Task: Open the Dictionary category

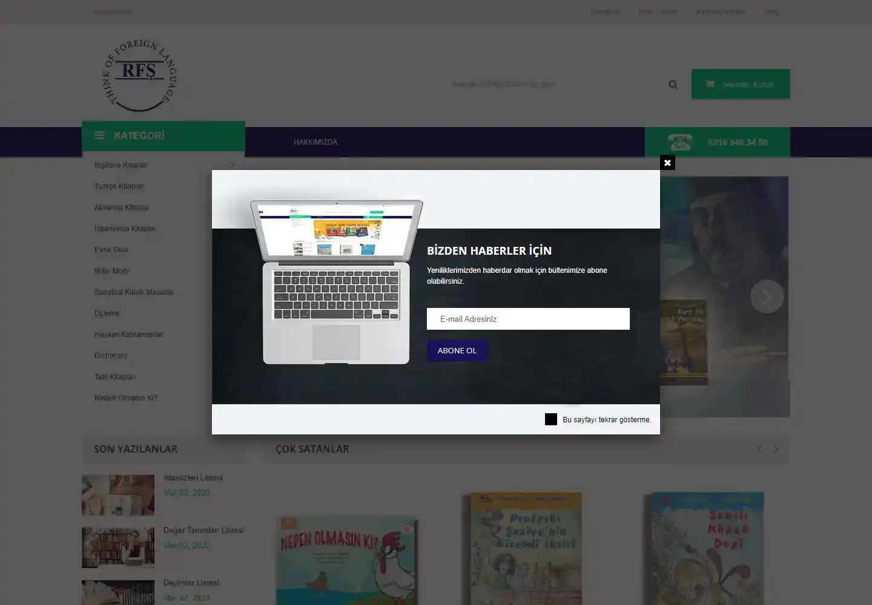Action: (111, 356)
